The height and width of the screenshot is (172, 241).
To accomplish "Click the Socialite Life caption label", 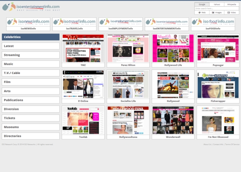I will (128, 101).
